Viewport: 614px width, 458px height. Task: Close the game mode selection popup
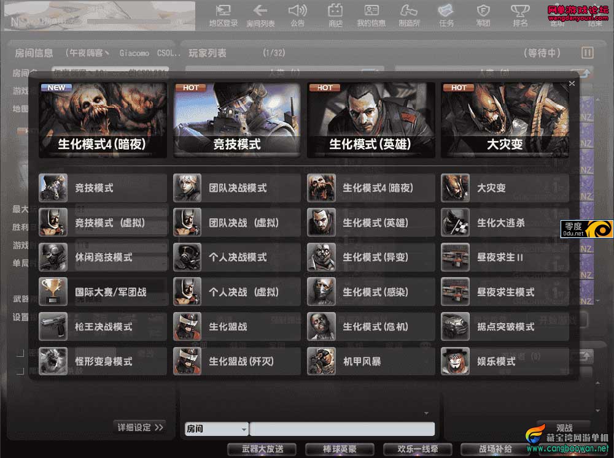coord(572,83)
